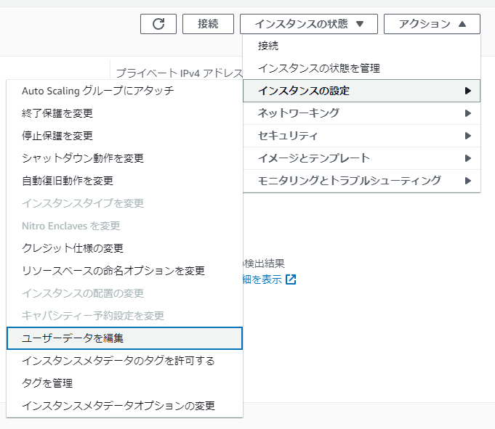The height and width of the screenshot is (429, 495).
Task: Expand the イメージとテンプレート submenu
Action: pyautogui.click(x=361, y=158)
